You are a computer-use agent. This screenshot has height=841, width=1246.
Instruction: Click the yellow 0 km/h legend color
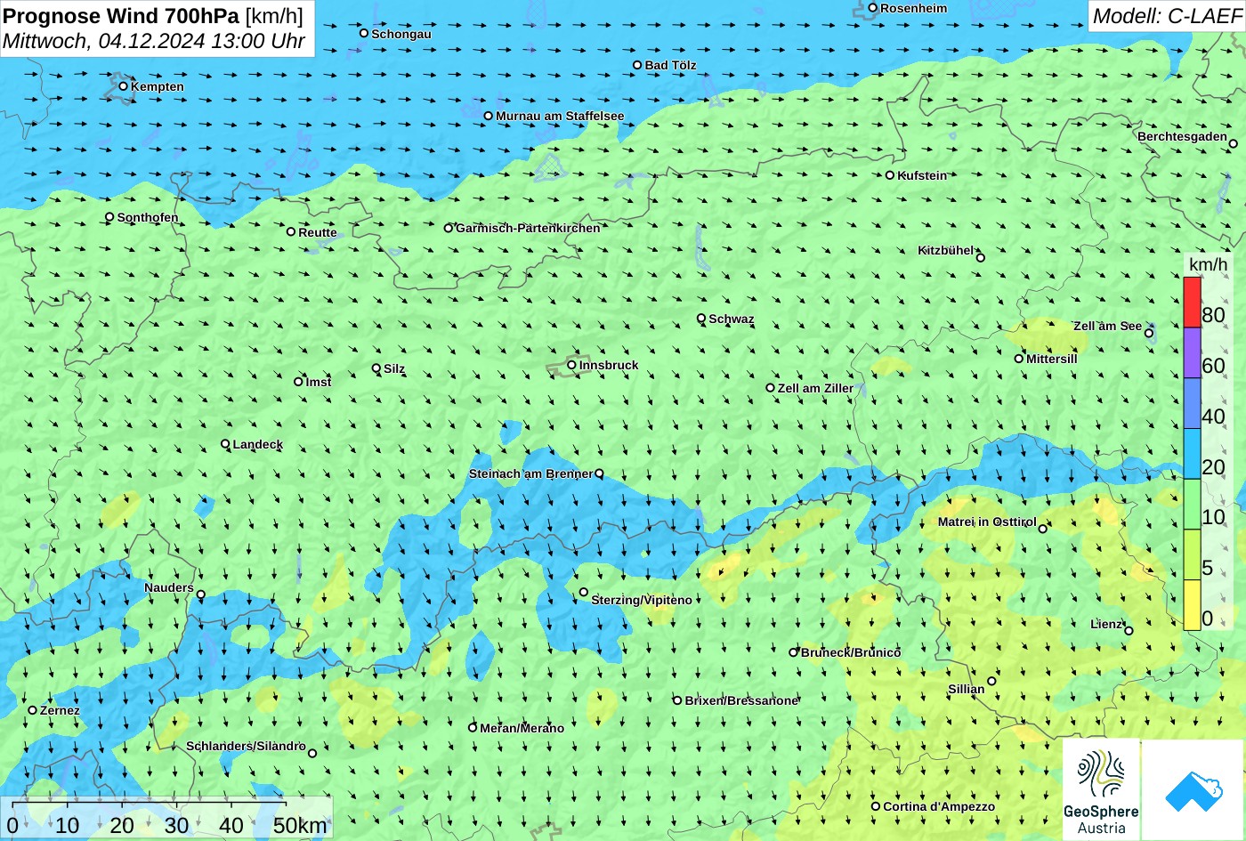coord(1192,605)
